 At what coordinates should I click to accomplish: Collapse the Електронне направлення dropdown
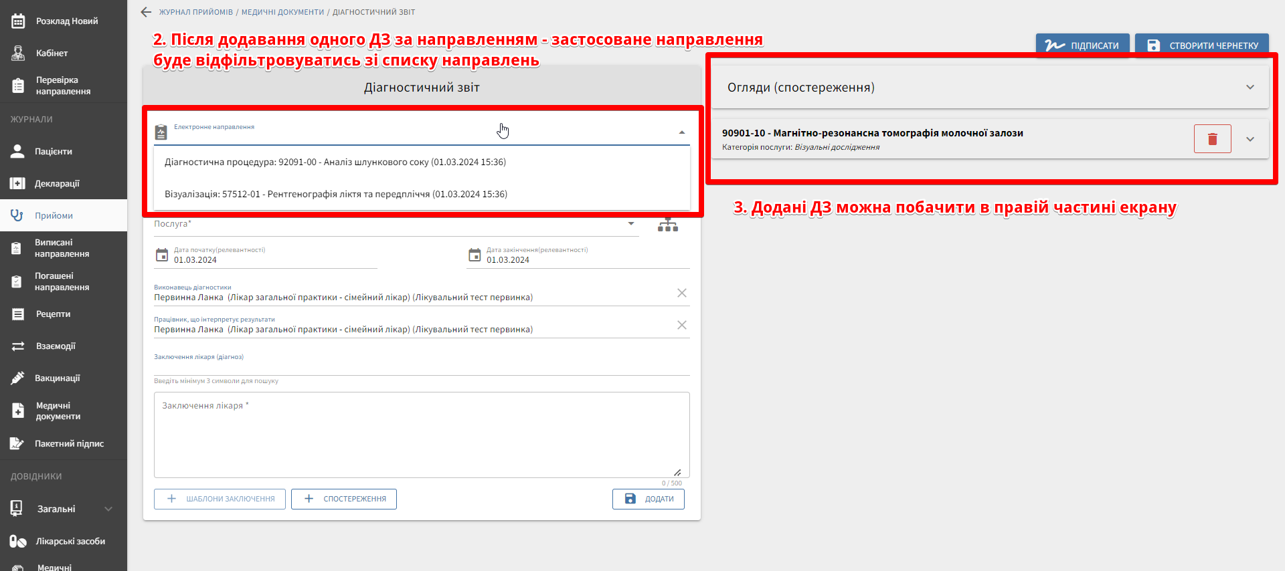click(x=681, y=132)
